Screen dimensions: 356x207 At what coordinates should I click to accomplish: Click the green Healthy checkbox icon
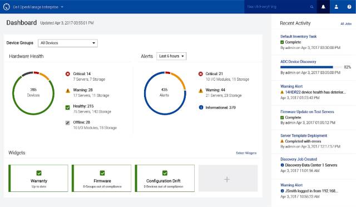68,107
